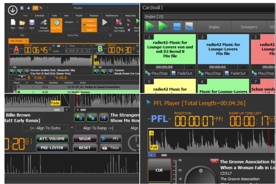Click ATT. VOLUME button
Screen dimensions: 276x184
click(x=52, y=139)
